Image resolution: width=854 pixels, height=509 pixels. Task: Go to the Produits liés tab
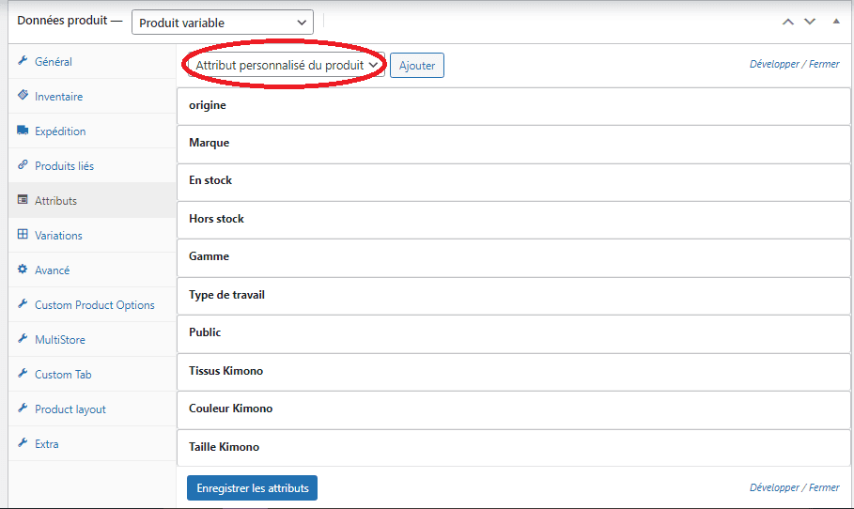click(92, 166)
